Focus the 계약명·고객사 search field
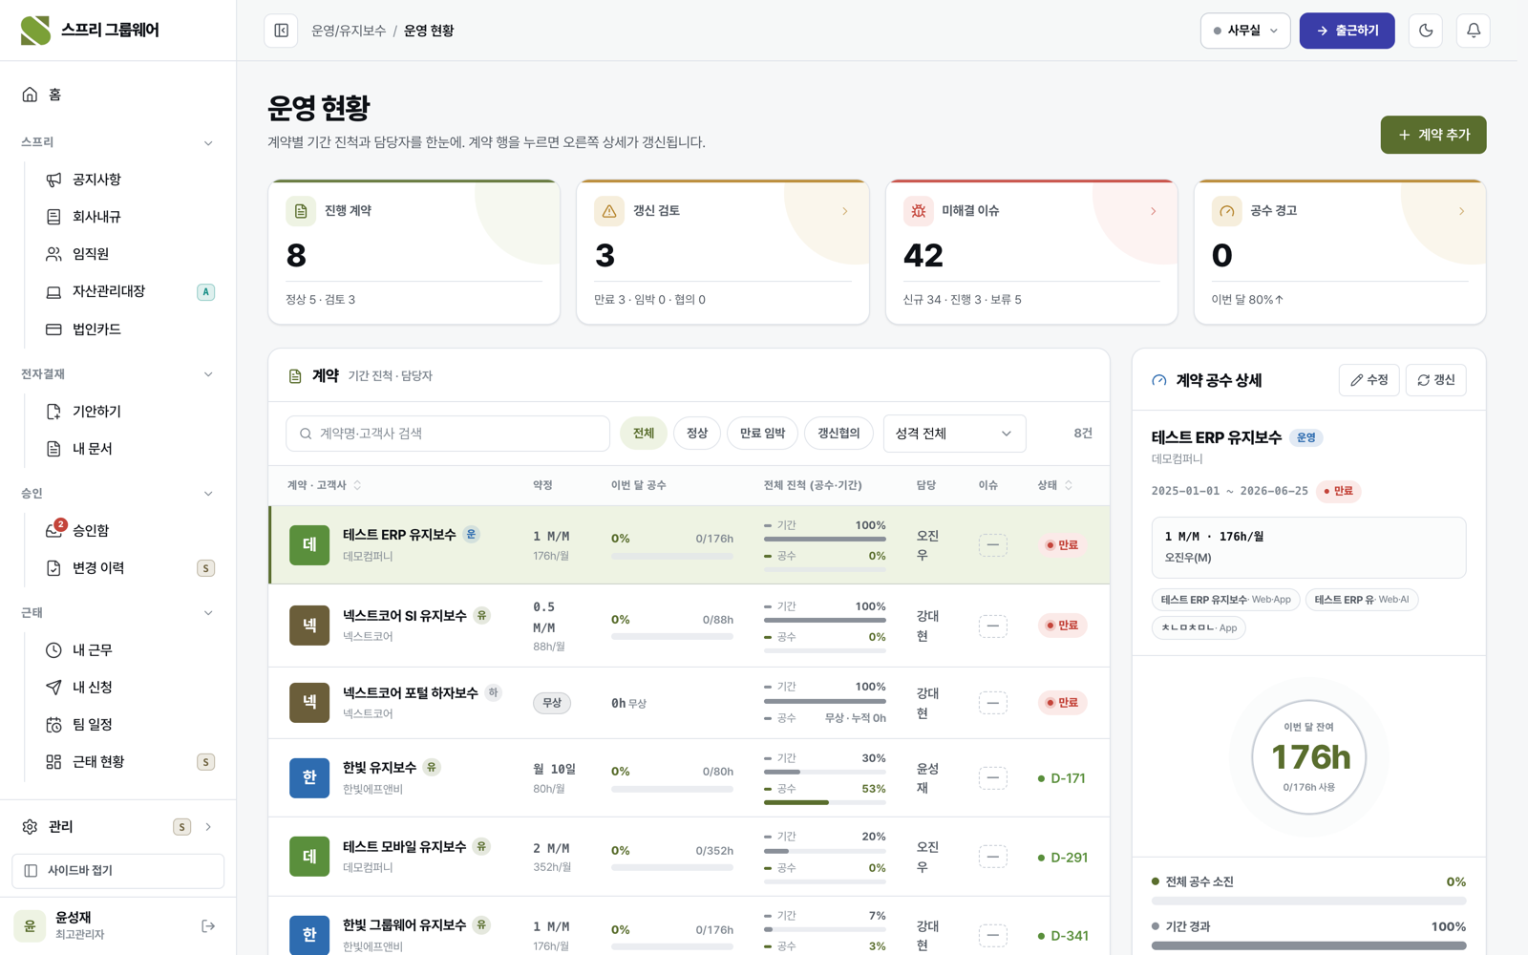 448,434
